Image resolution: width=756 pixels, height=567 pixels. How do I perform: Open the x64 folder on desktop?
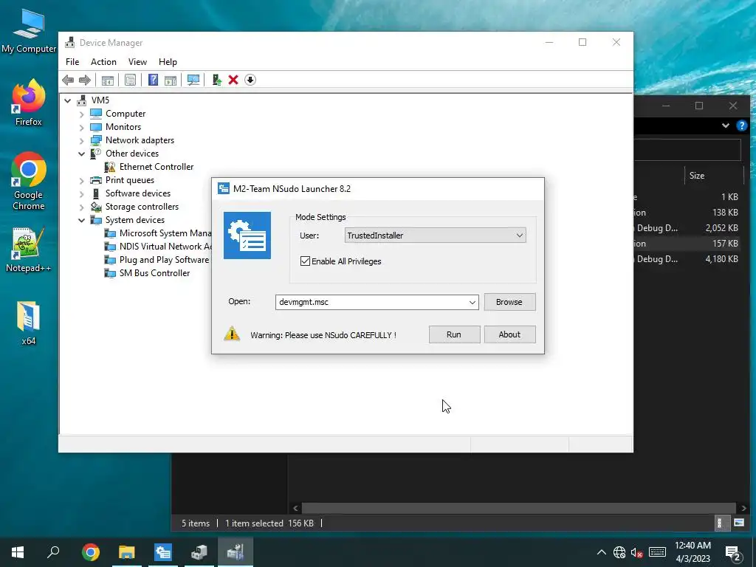coord(29,323)
